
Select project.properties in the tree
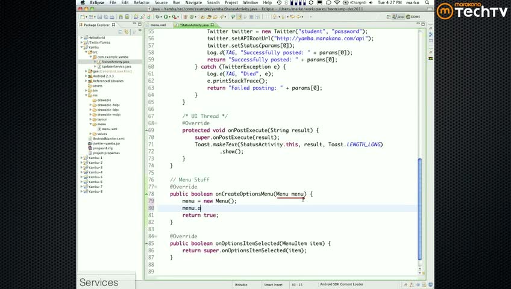[x=106, y=153]
